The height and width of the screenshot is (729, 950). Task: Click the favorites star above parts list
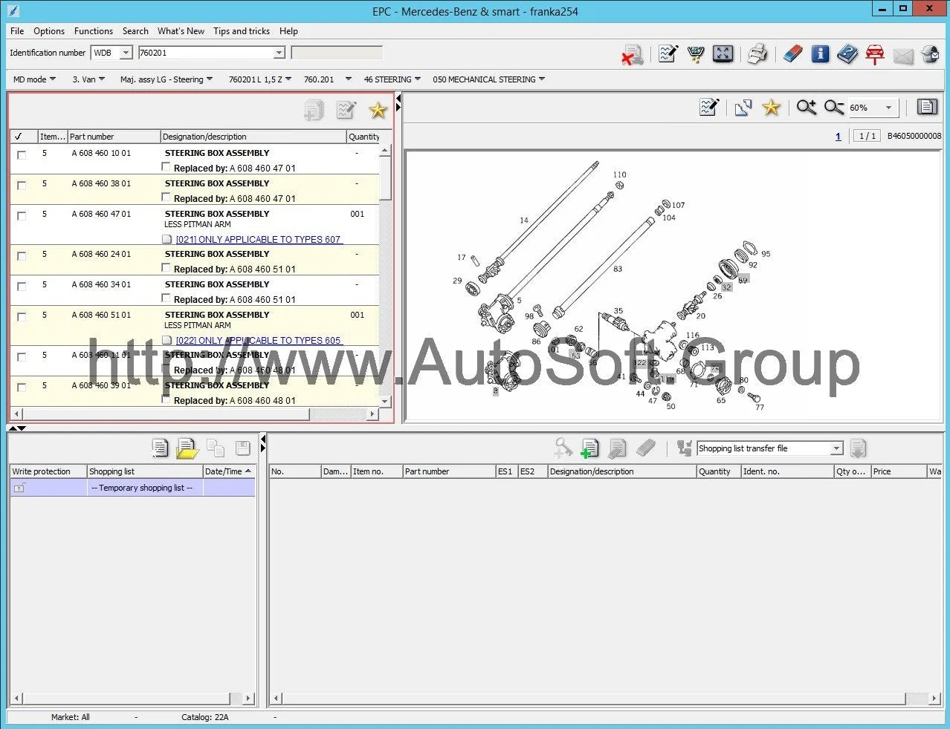[378, 111]
